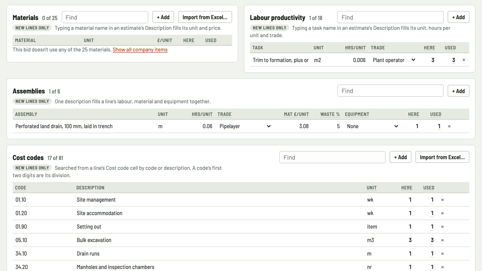Focus the Labour productivity Find field
The width and height of the screenshot is (482, 271).
click(x=390, y=17)
